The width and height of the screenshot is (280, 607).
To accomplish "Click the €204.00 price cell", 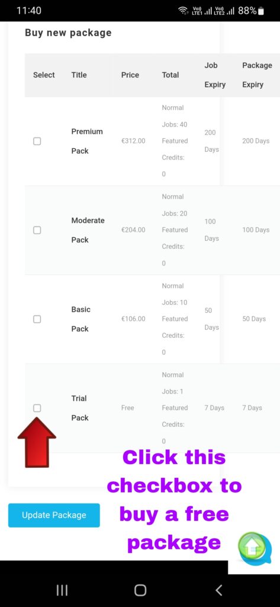I will (x=133, y=230).
